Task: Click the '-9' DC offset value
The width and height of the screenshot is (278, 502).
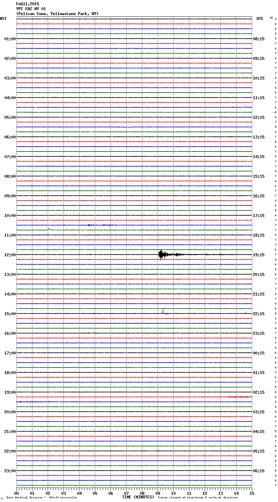Action: (275, 112)
